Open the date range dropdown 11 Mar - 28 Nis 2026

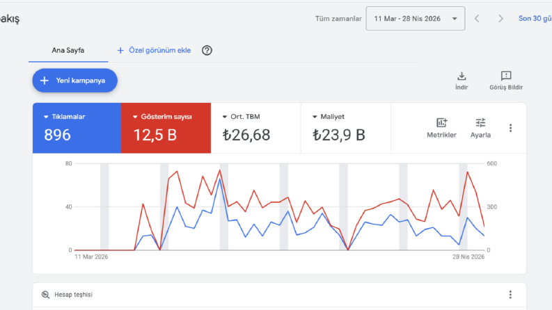[x=415, y=19]
